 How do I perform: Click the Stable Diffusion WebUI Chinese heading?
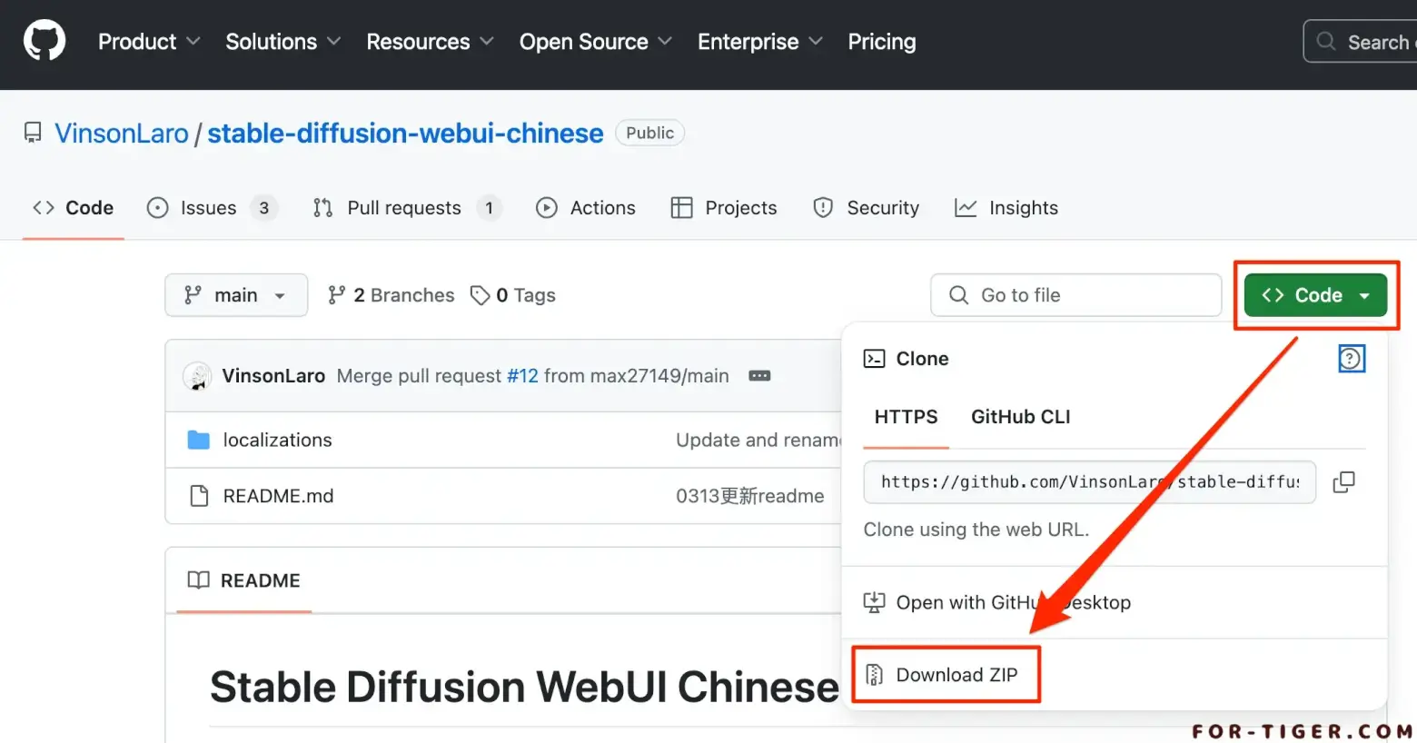525,688
